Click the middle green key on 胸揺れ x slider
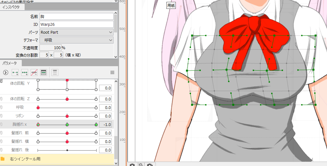Viewport: 327px width, 166px height. click(x=67, y=125)
